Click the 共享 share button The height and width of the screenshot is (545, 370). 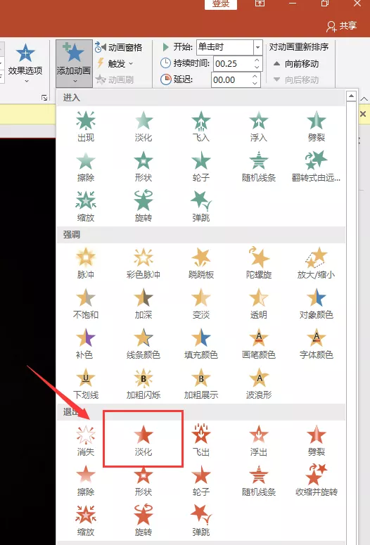click(341, 26)
